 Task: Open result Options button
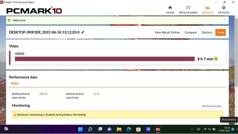[207, 32]
